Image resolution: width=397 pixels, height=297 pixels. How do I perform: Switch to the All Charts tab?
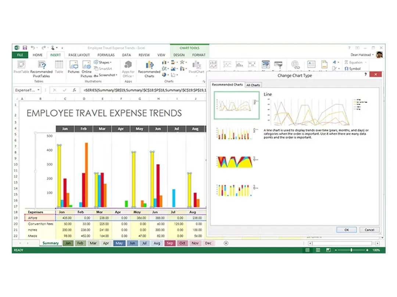(x=253, y=85)
